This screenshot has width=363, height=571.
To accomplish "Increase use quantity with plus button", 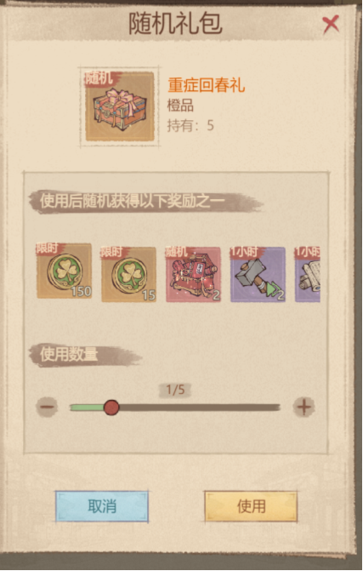I will tap(304, 407).
